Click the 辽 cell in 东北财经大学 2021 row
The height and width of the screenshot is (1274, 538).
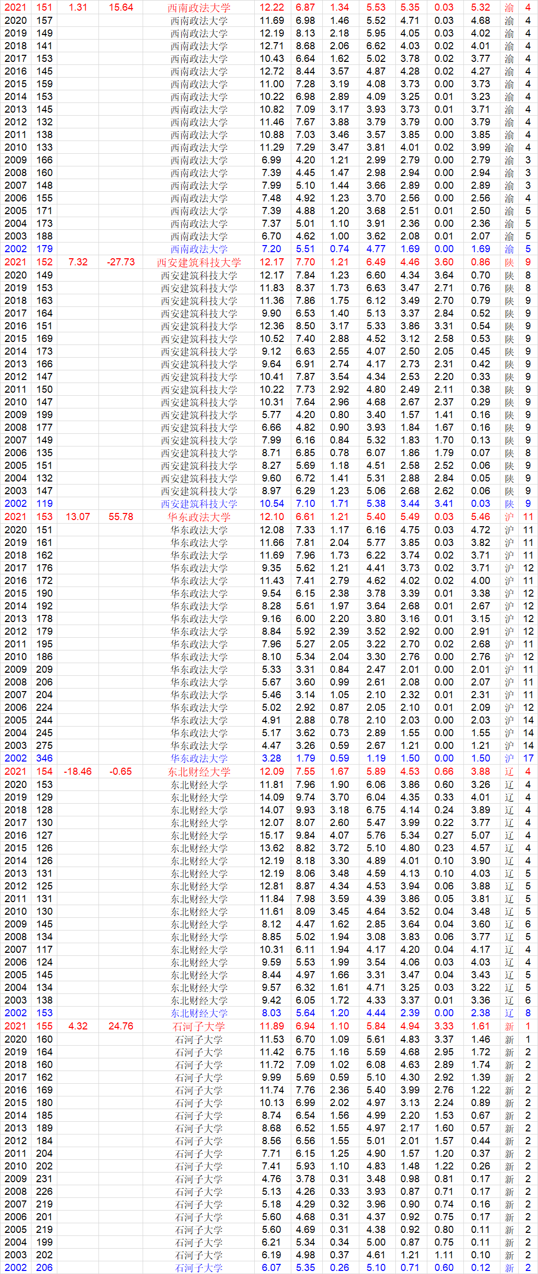(x=509, y=772)
